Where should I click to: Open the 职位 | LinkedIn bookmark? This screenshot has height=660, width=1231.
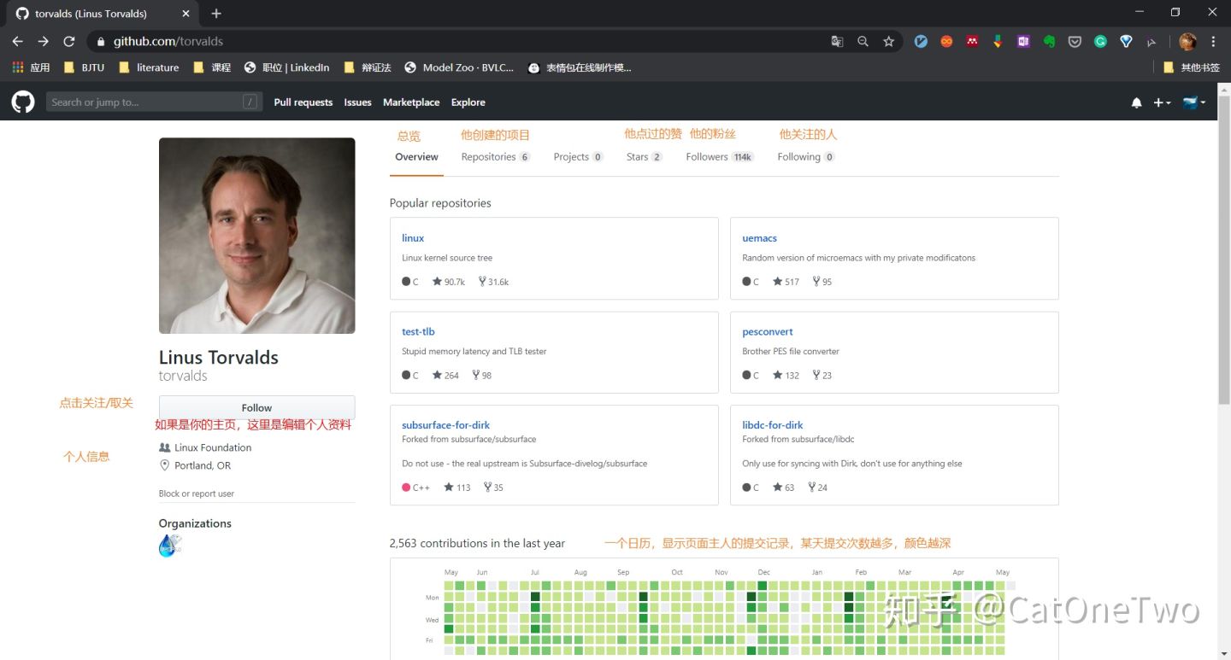286,67
